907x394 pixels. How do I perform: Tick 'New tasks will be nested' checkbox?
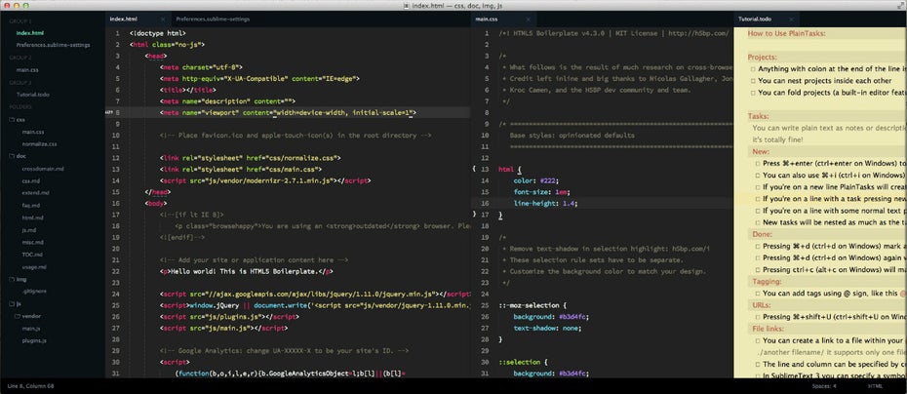point(758,222)
